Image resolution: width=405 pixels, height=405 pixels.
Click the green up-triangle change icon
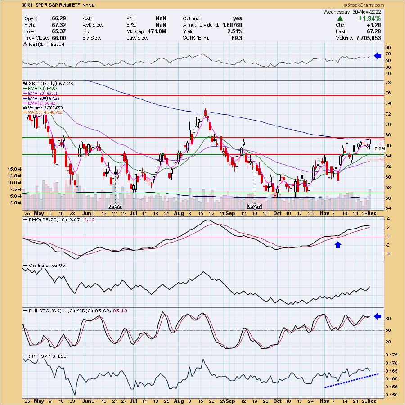click(340, 18)
